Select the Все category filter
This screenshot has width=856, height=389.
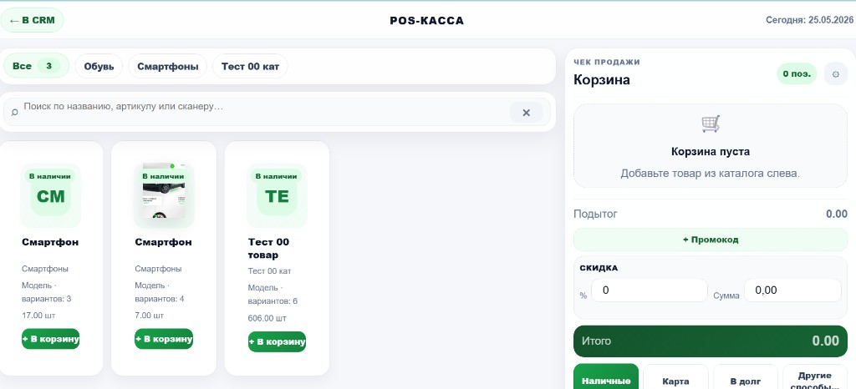36,66
